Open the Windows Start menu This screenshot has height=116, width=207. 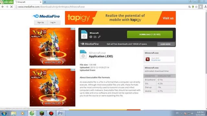click(4, 113)
